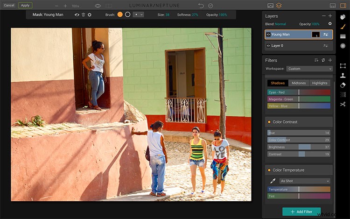The width and height of the screenshot is (350, 219).
Task: Click the eyedropper in Color Temperature
Action: coord(273,181)
